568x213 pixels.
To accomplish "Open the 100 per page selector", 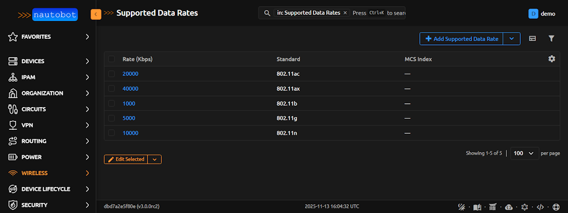I will click(x=525, y=153).
